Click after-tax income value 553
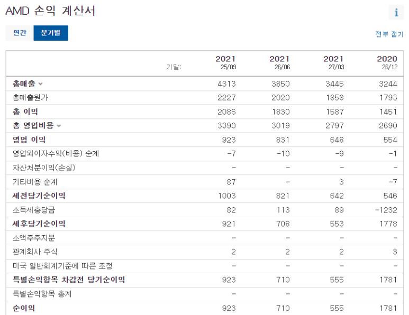The width and height of the screenshot is (409, 315). point(337,224)
